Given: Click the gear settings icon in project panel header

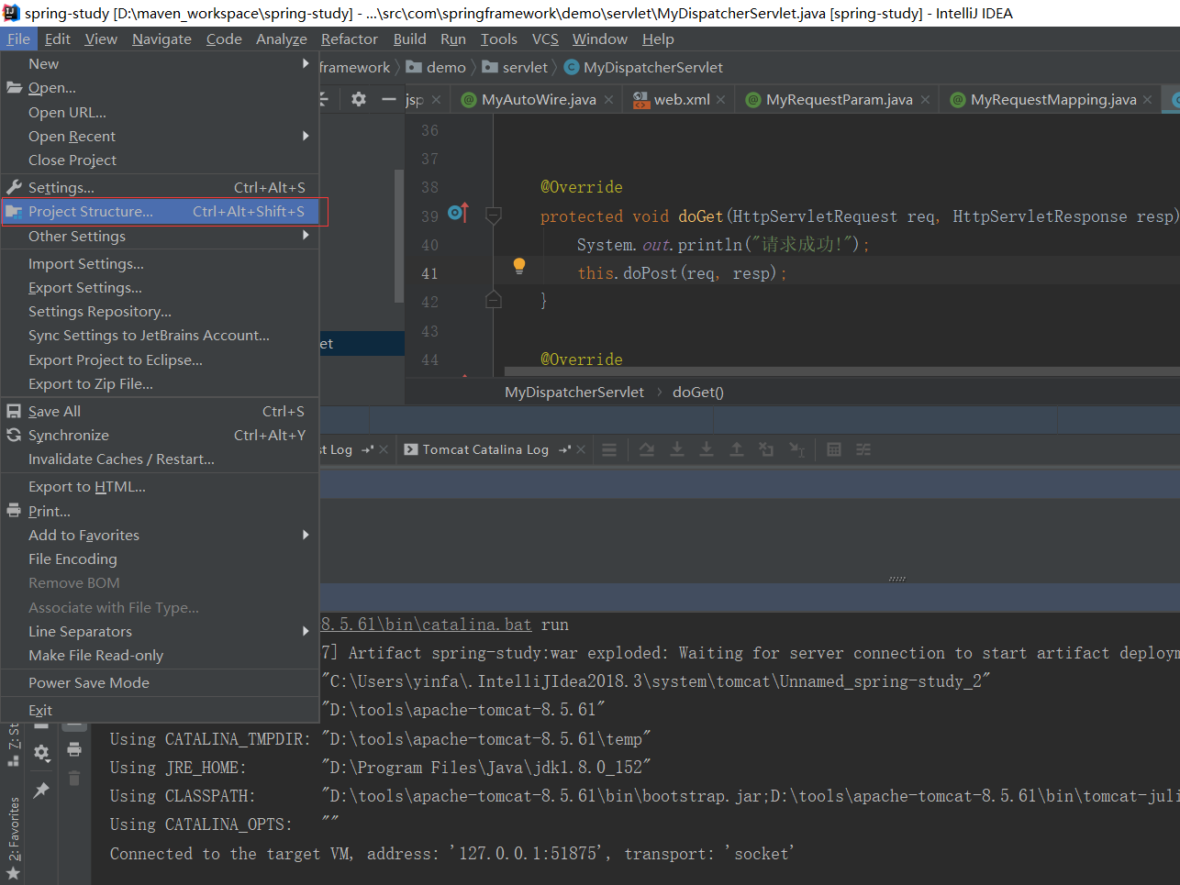Looking at the screenshot, I should click(x=359, y=99).
